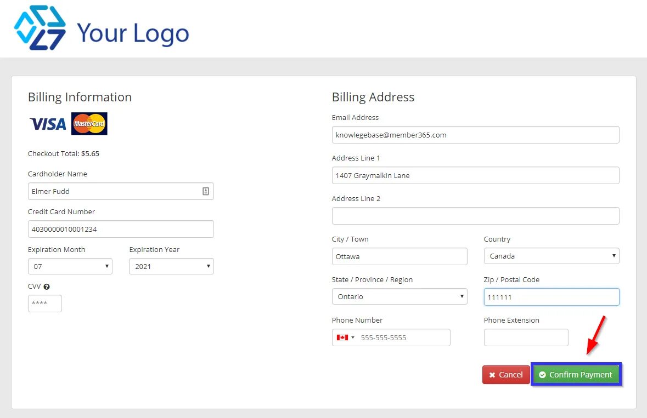Select the Zip / Postal Code field
Screen dimensions: 647x418
coord(551,296)
